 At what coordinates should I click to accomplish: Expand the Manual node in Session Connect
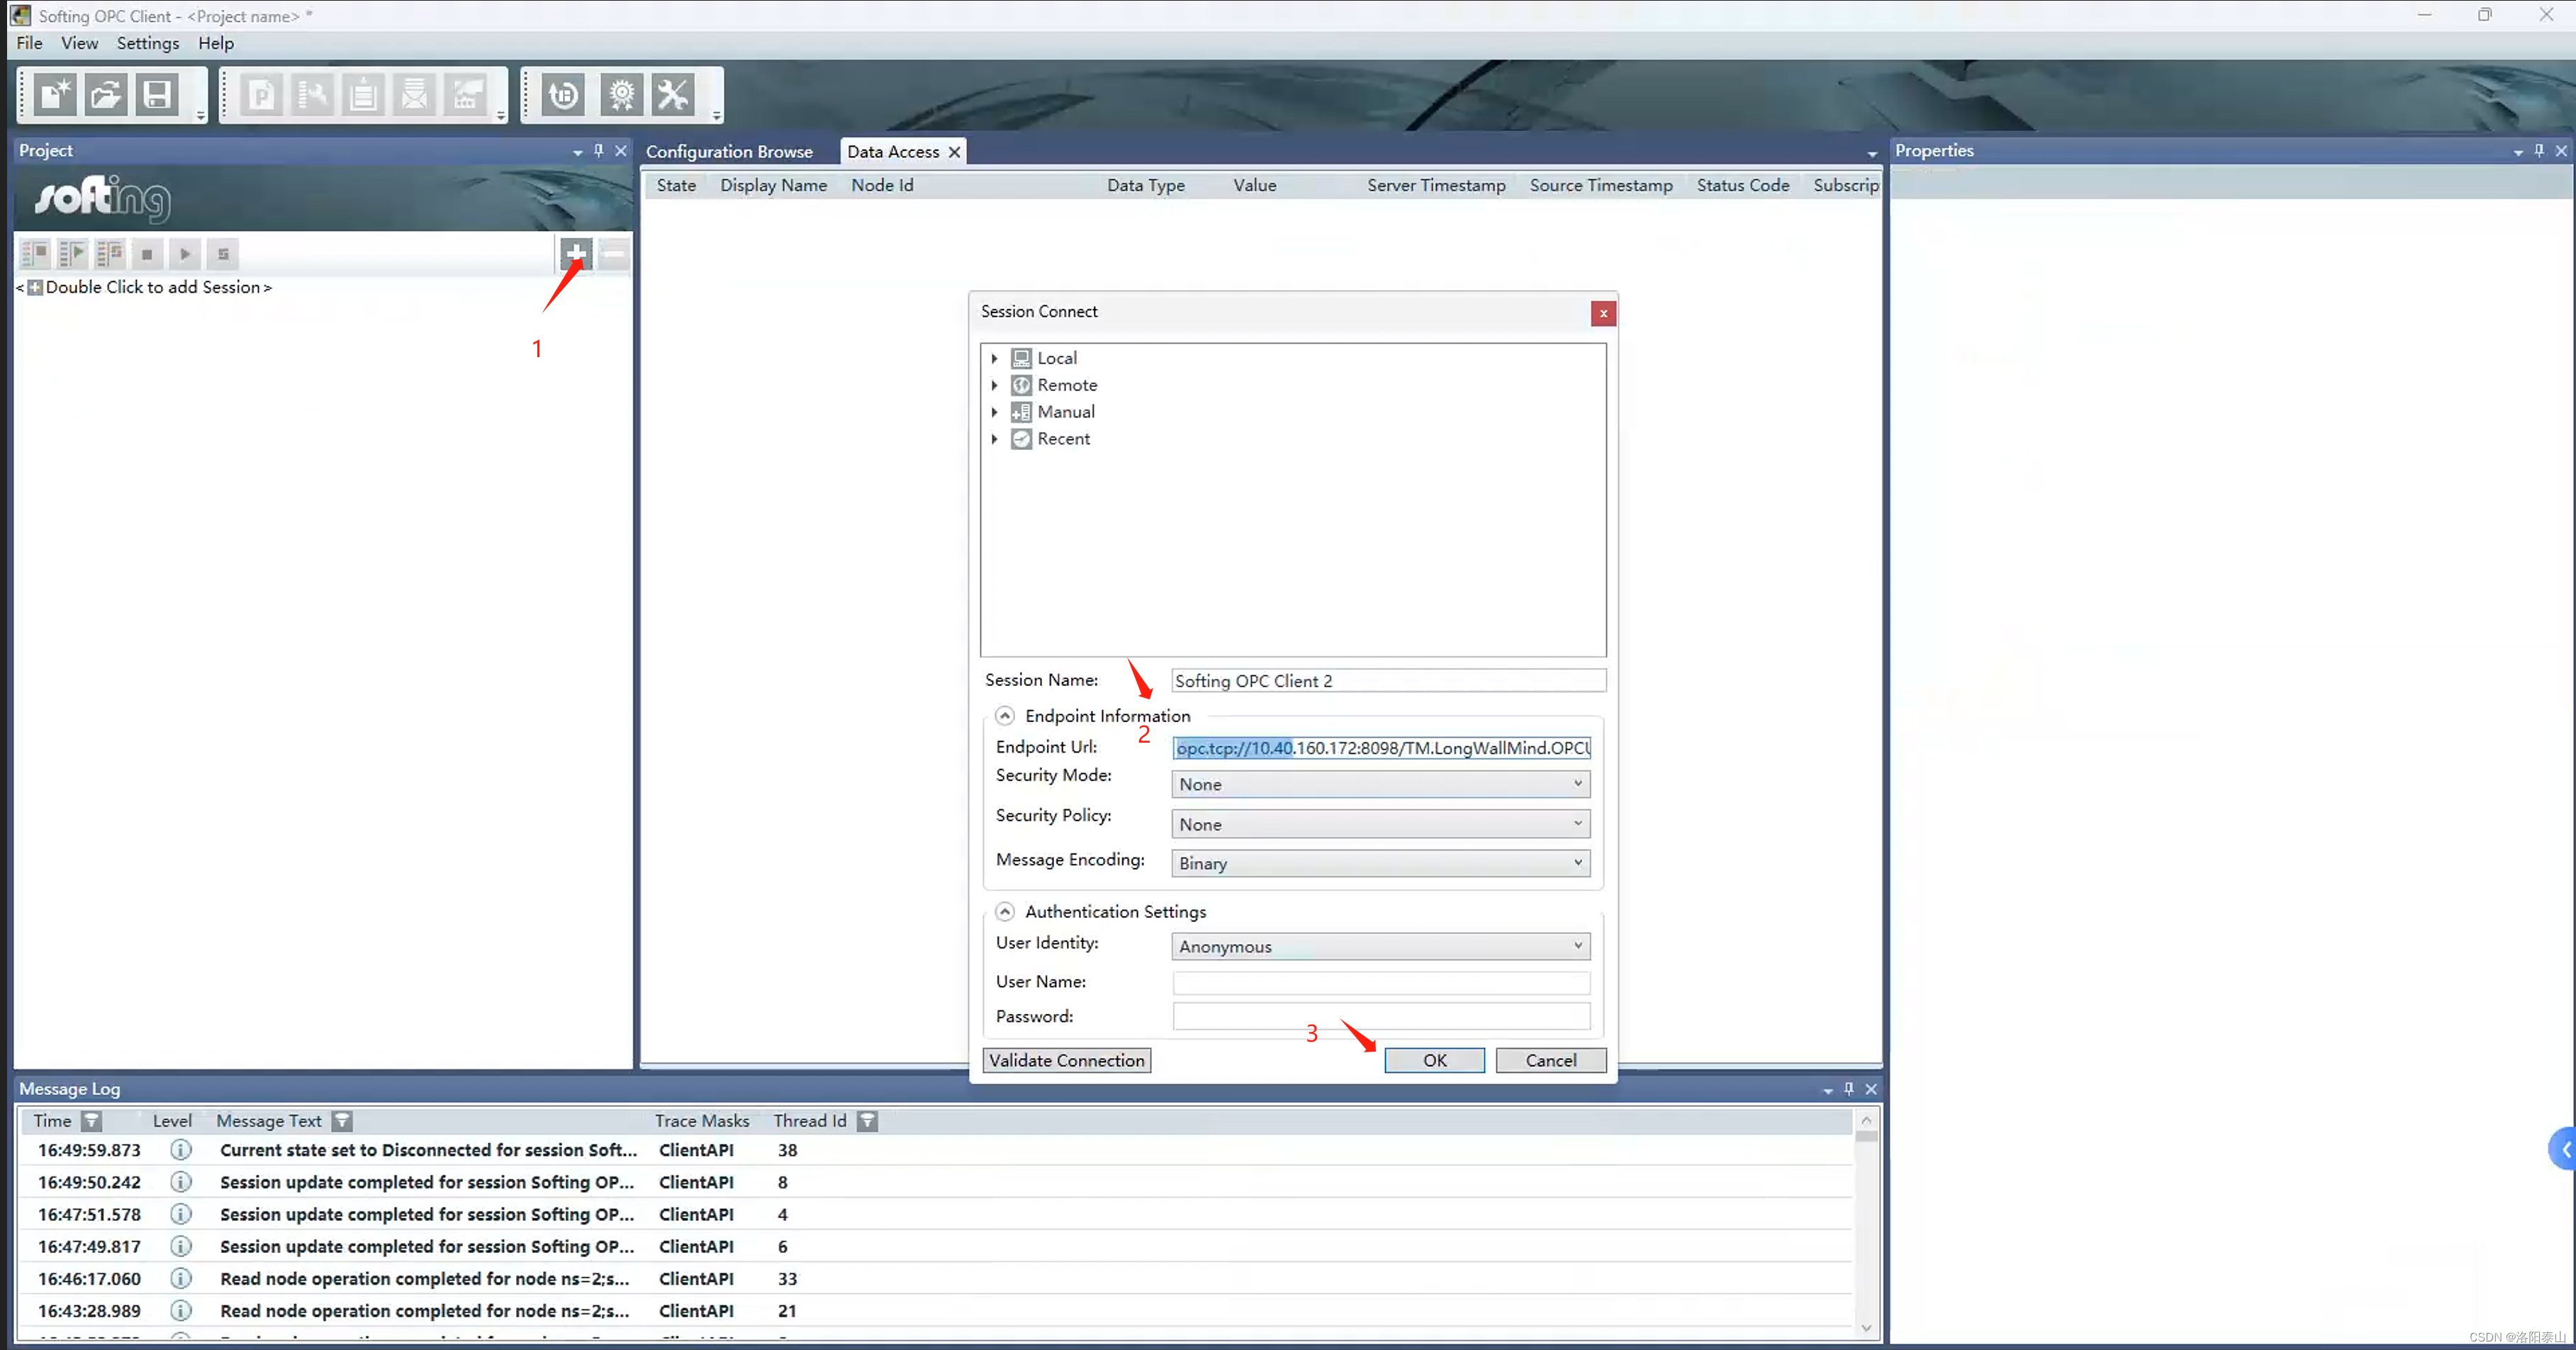994,412
